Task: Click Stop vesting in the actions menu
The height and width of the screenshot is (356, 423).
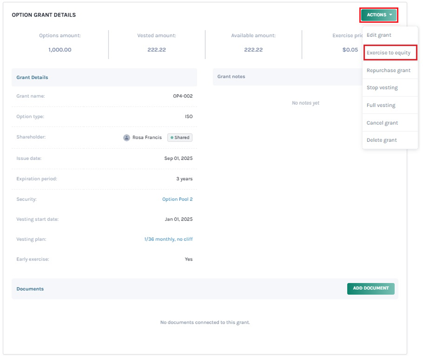Action: point(382,88)
